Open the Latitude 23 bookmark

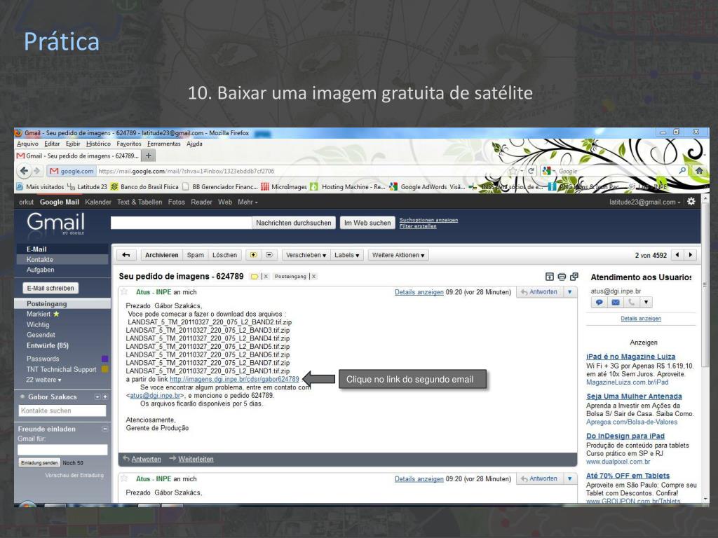[87, 186]
